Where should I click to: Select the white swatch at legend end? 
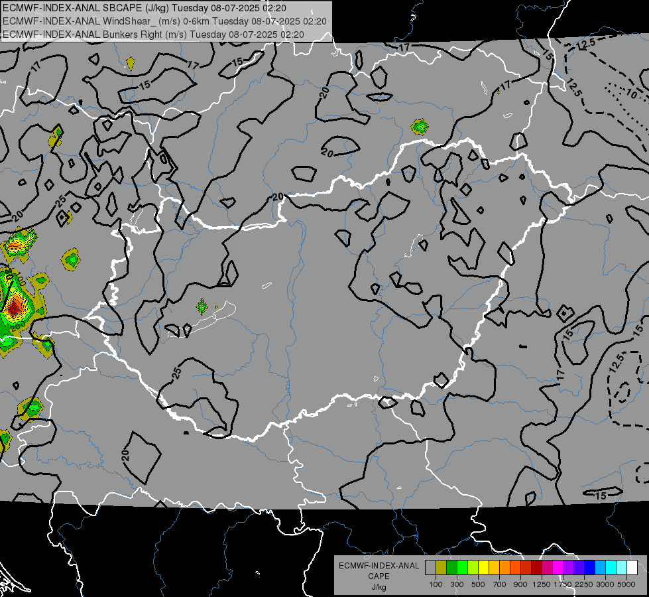coord(632,567)
